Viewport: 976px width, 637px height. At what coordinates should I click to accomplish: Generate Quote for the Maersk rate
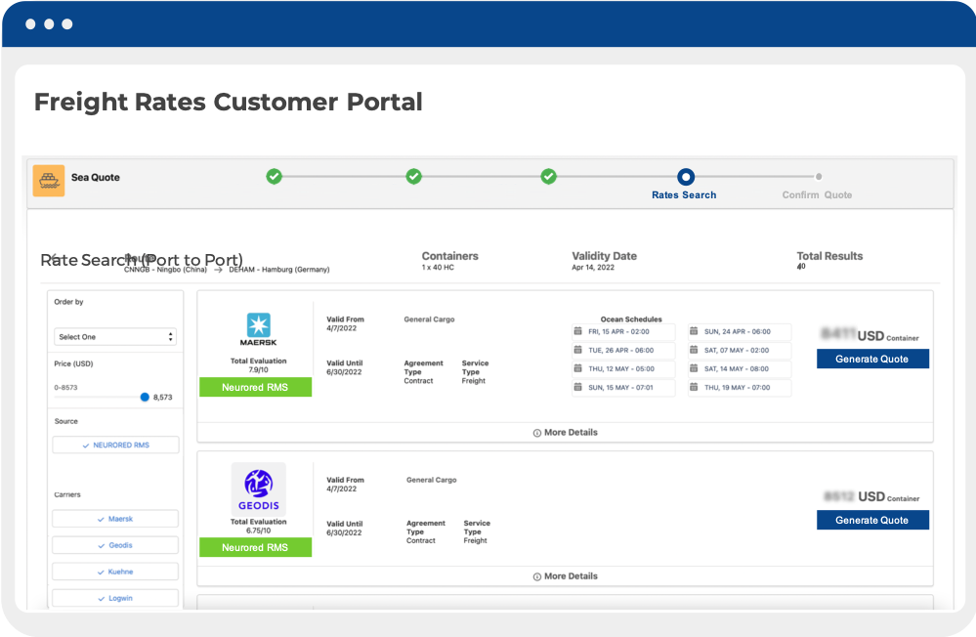[872, 359]
